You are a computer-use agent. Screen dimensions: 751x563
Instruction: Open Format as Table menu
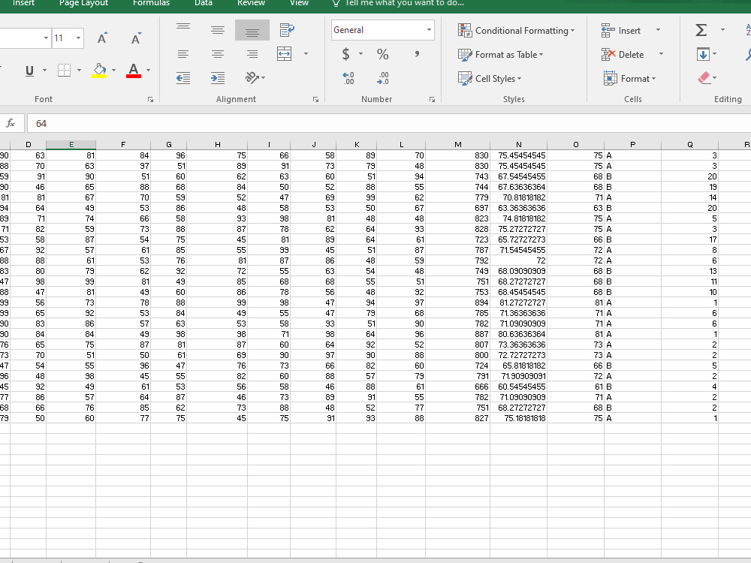pos(500,55)
